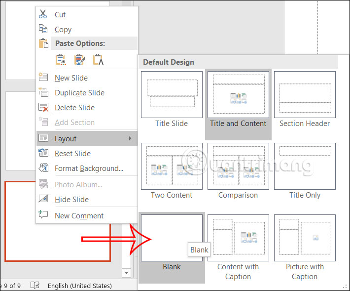Pick the Picture with Caption layout thumbnail
Image resolution: width=350 pixels, height=291 pixels.
(x=305, y=238)
